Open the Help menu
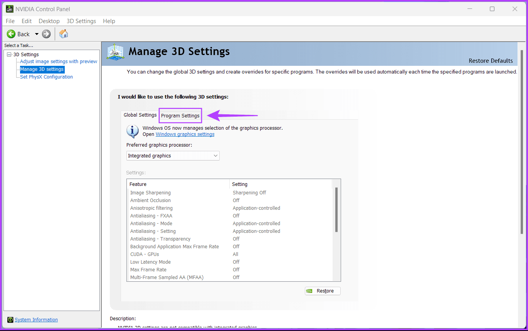The width and height of the screenshot is (528, 331). (109, 21)
